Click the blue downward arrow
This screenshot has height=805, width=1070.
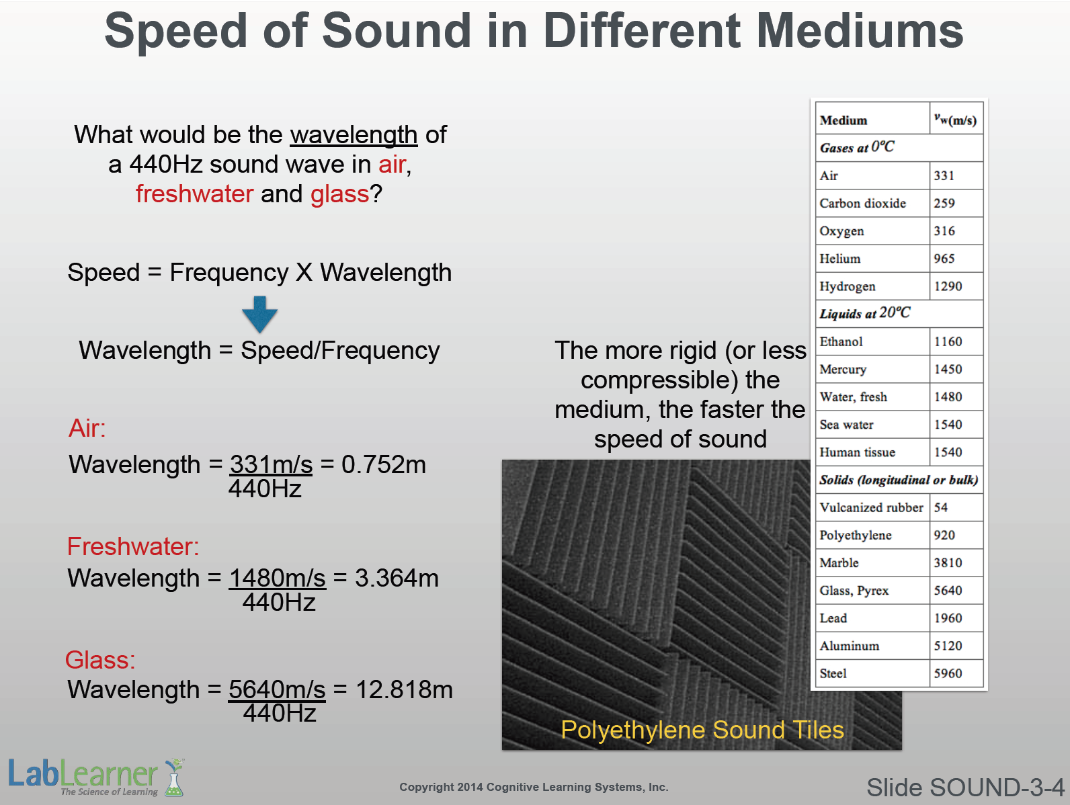click(259, 314)
